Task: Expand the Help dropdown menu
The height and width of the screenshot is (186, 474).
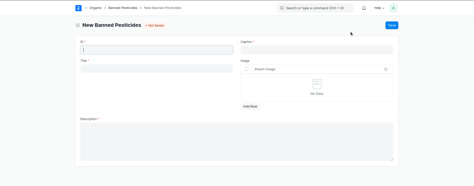Action: pyautogui.click(x=379, y=8)
